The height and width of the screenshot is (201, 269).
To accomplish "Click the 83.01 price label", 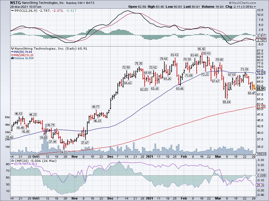I will (207, 54).
